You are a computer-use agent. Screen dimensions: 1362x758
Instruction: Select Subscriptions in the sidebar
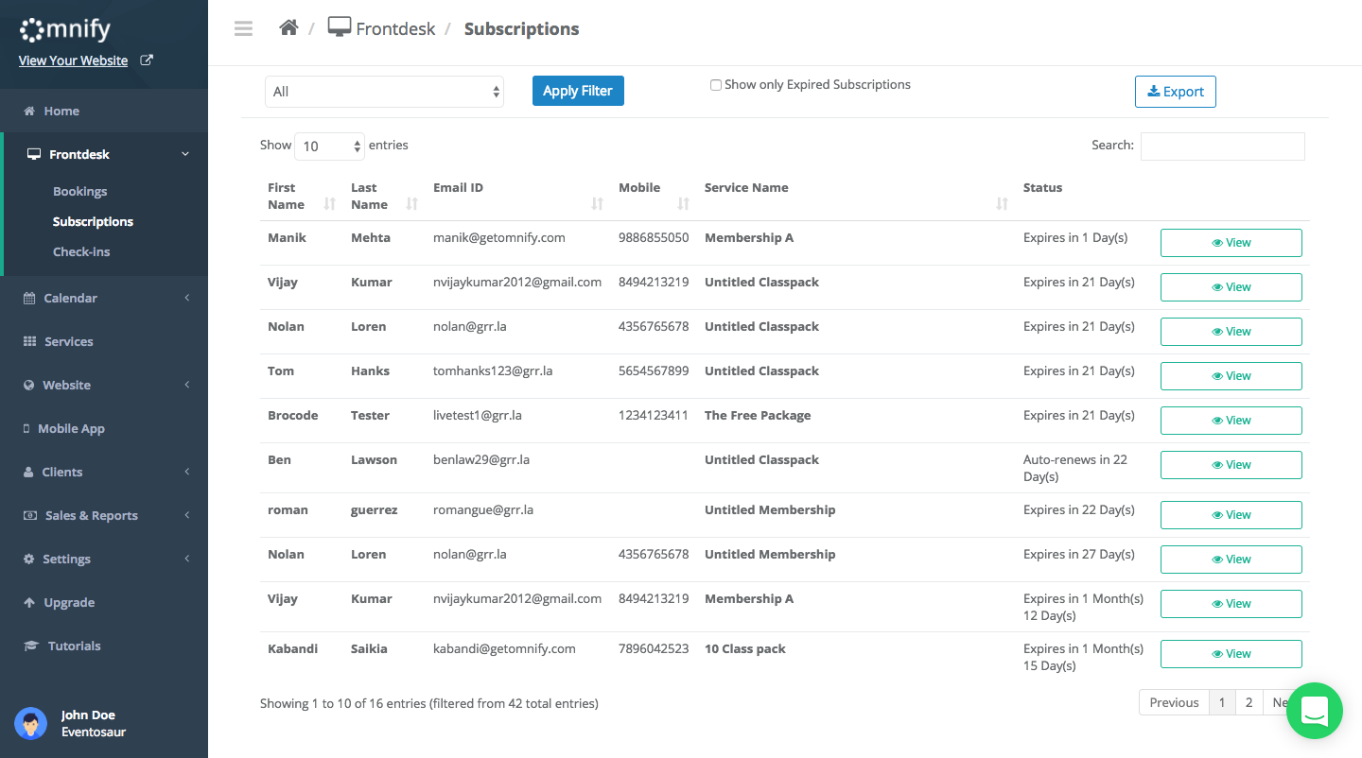click(93, 221)
